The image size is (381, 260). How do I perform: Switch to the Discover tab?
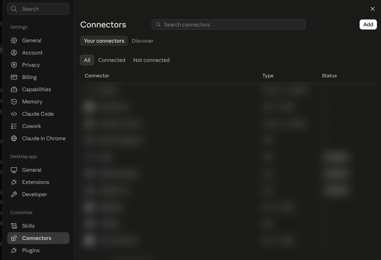click(143, 41)
